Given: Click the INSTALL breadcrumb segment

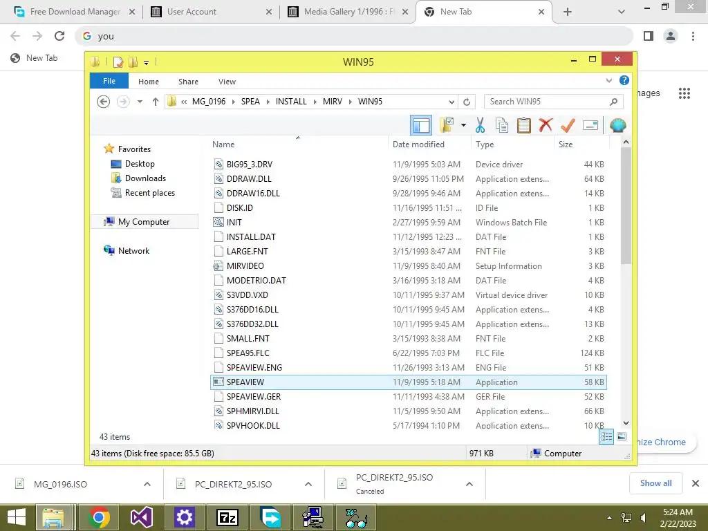Looking at the screenshot, I should point(291,102).
